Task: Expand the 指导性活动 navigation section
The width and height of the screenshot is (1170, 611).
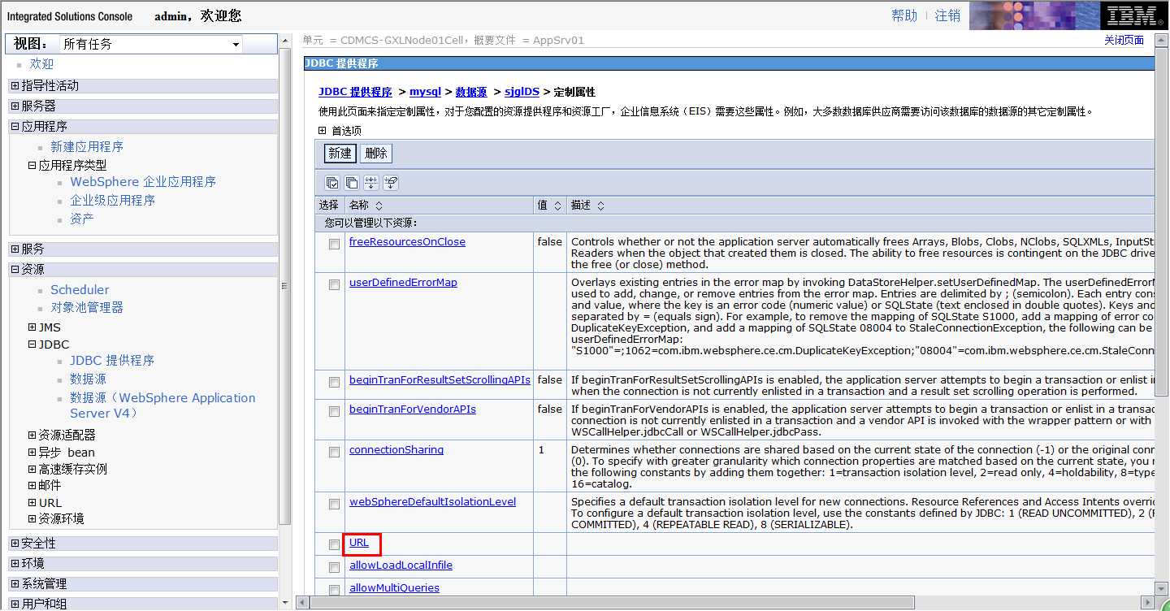Action: [15, 85]
